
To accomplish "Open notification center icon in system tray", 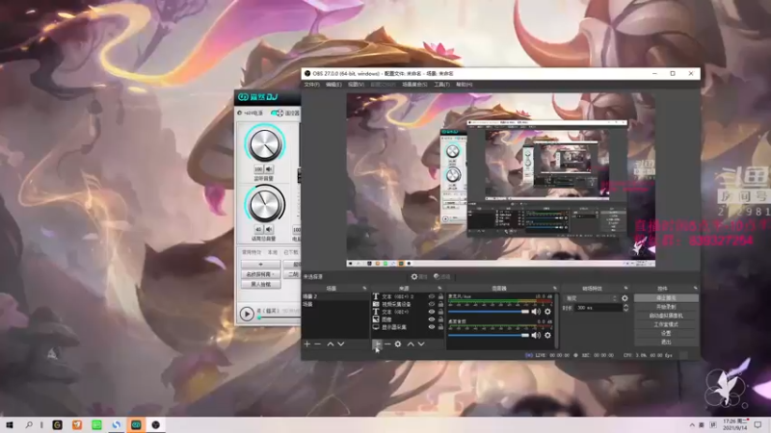I will click(758, 424).
